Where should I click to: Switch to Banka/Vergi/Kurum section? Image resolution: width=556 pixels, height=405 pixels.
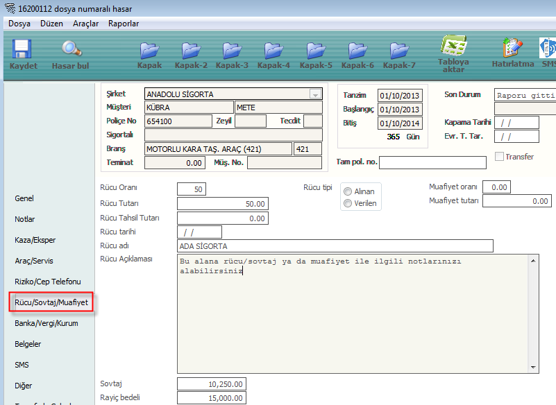47,323
